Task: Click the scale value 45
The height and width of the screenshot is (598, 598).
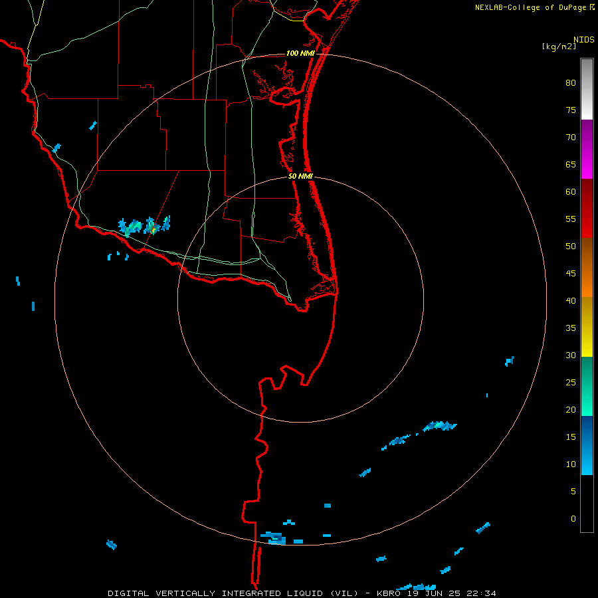Action: [x=571, y=274]
